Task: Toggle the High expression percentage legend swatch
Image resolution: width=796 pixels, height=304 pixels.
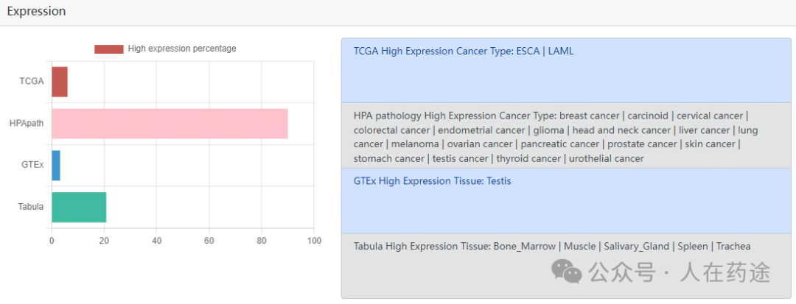Action: click(108, 49)
